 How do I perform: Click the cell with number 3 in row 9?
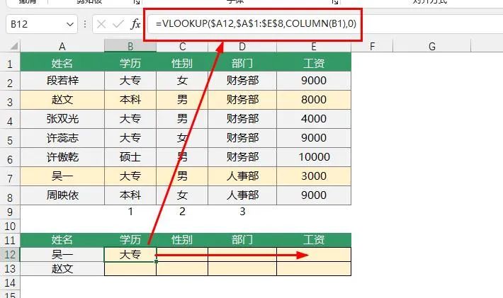[242, 212]
